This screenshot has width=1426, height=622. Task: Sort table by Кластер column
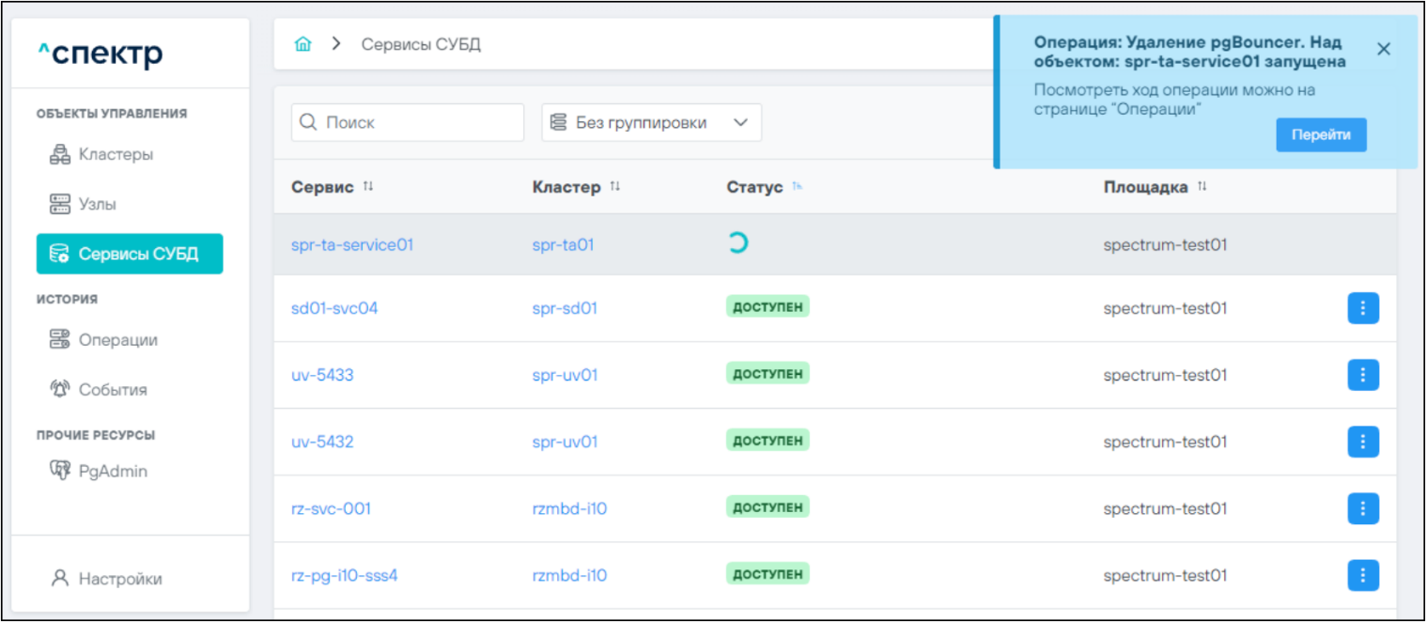pos(615,187)
